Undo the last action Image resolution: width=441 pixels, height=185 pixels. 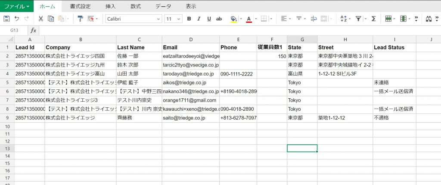(x=17, y=19)
